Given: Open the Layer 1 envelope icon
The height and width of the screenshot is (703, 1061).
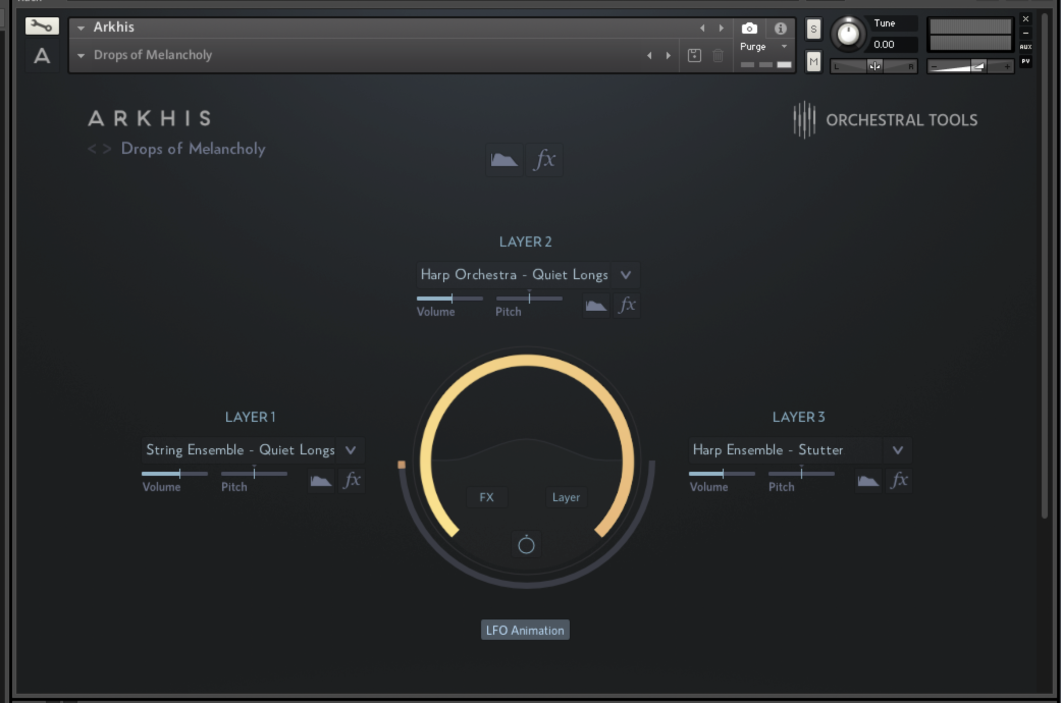Looking at the screenshot, I should 321,480.
